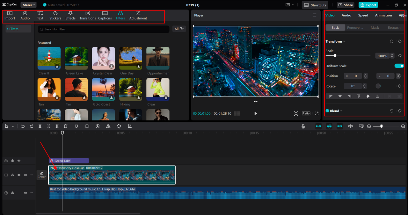Open the Player panel menu

click(315, 15)
